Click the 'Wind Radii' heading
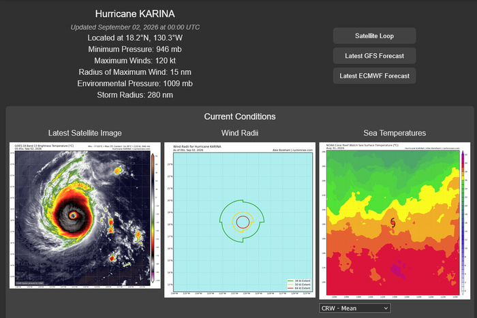 pyautogui.click(x=240, y=133)
